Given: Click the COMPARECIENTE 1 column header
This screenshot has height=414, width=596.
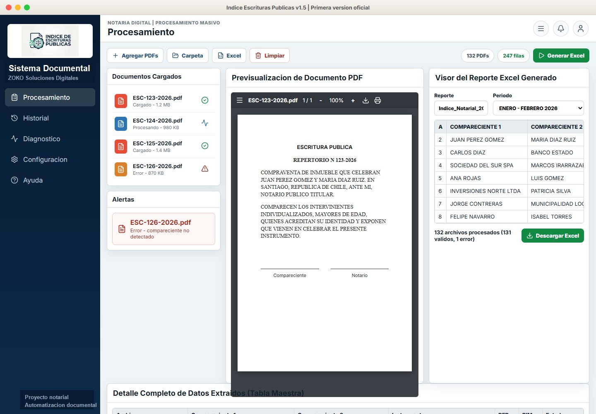Looking at the screenshot, I should pos(487,127).
